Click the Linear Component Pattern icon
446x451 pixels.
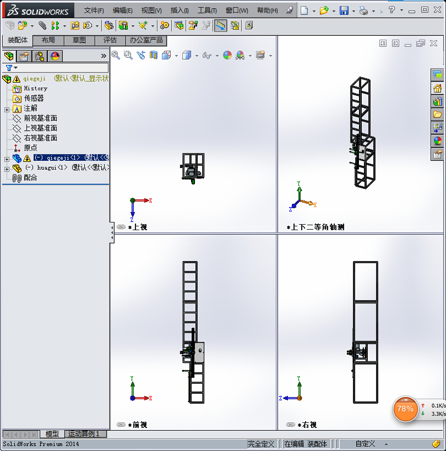[55, 25]
